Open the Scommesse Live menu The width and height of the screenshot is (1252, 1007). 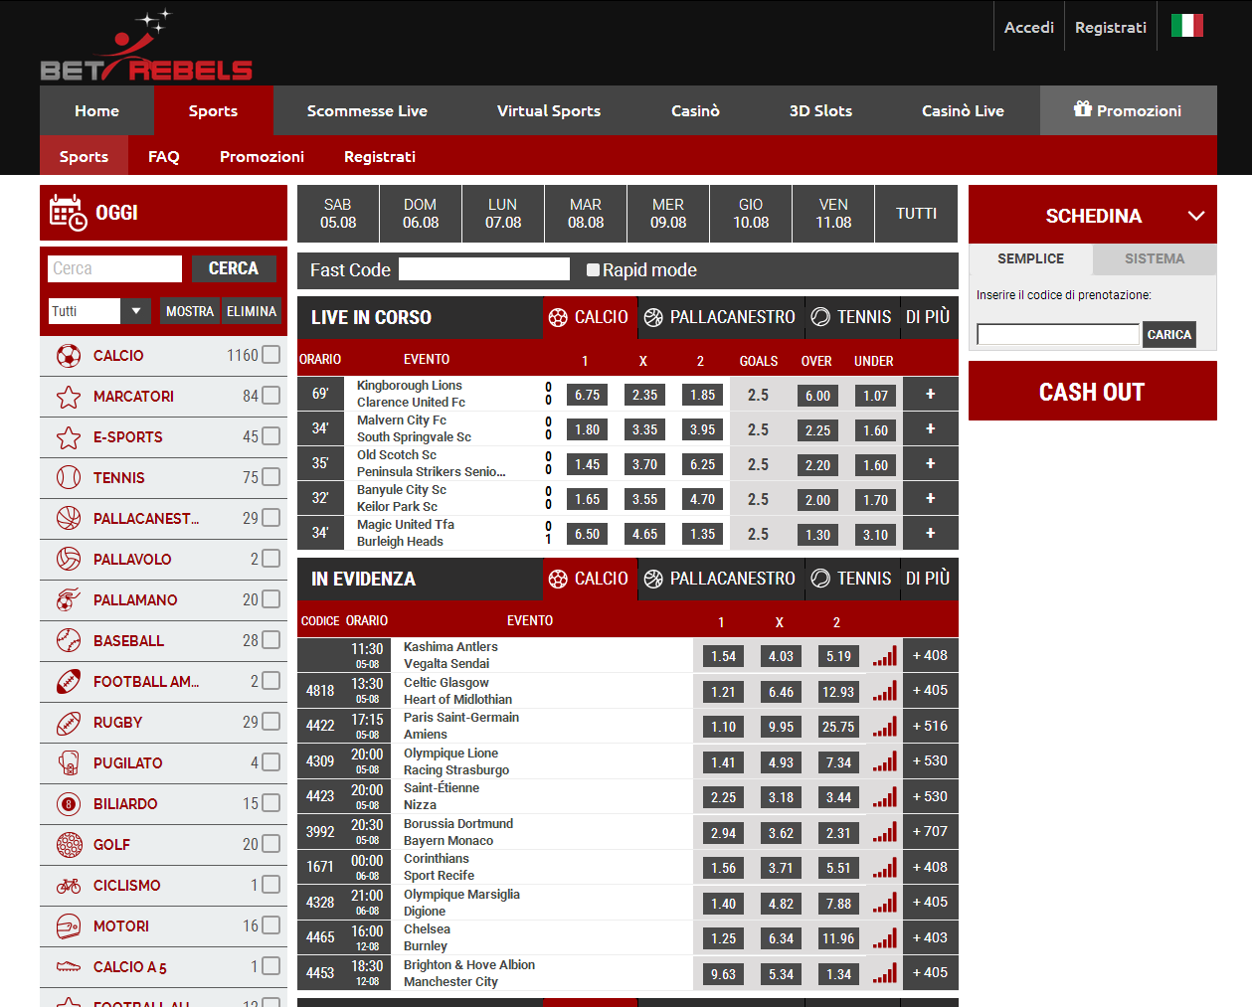click(x=367, y=110)
